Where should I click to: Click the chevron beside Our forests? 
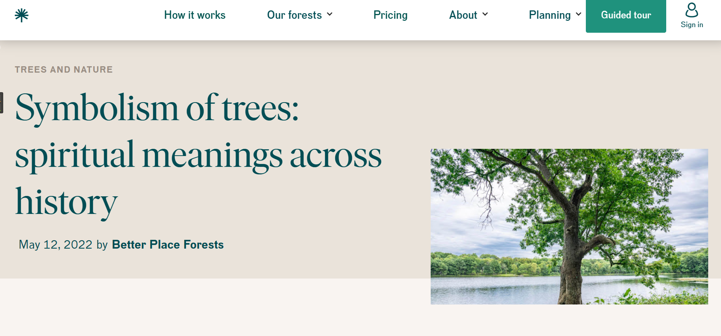[x=330, y=14]
